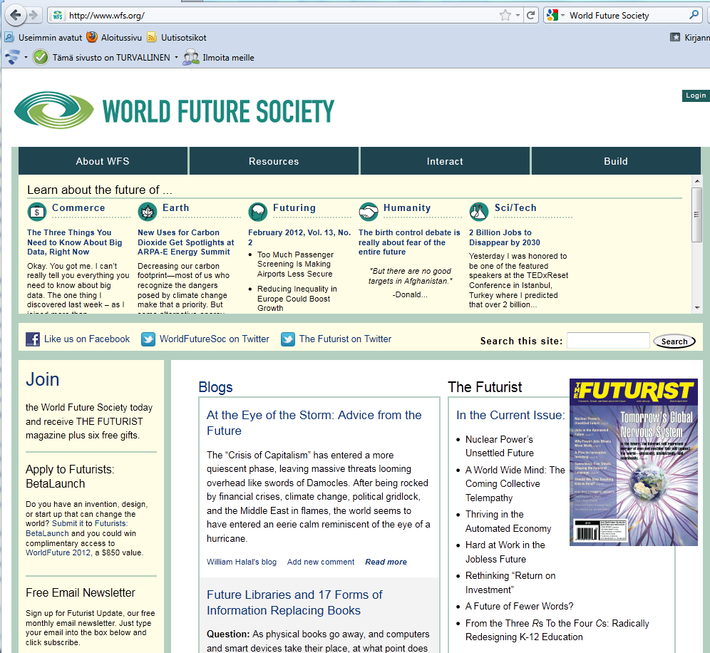This screenshot has width=710, height=653.
Task: Open the Sci/Tech category heading
Action: [515, 208]
